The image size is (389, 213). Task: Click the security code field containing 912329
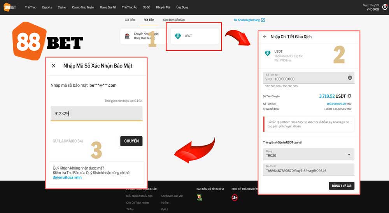point(96,114)
